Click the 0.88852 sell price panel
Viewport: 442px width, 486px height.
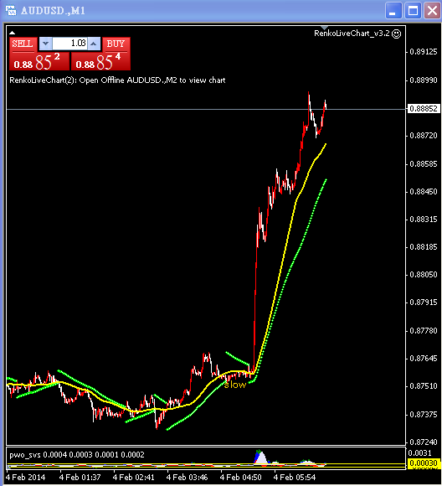click(39, 61)
